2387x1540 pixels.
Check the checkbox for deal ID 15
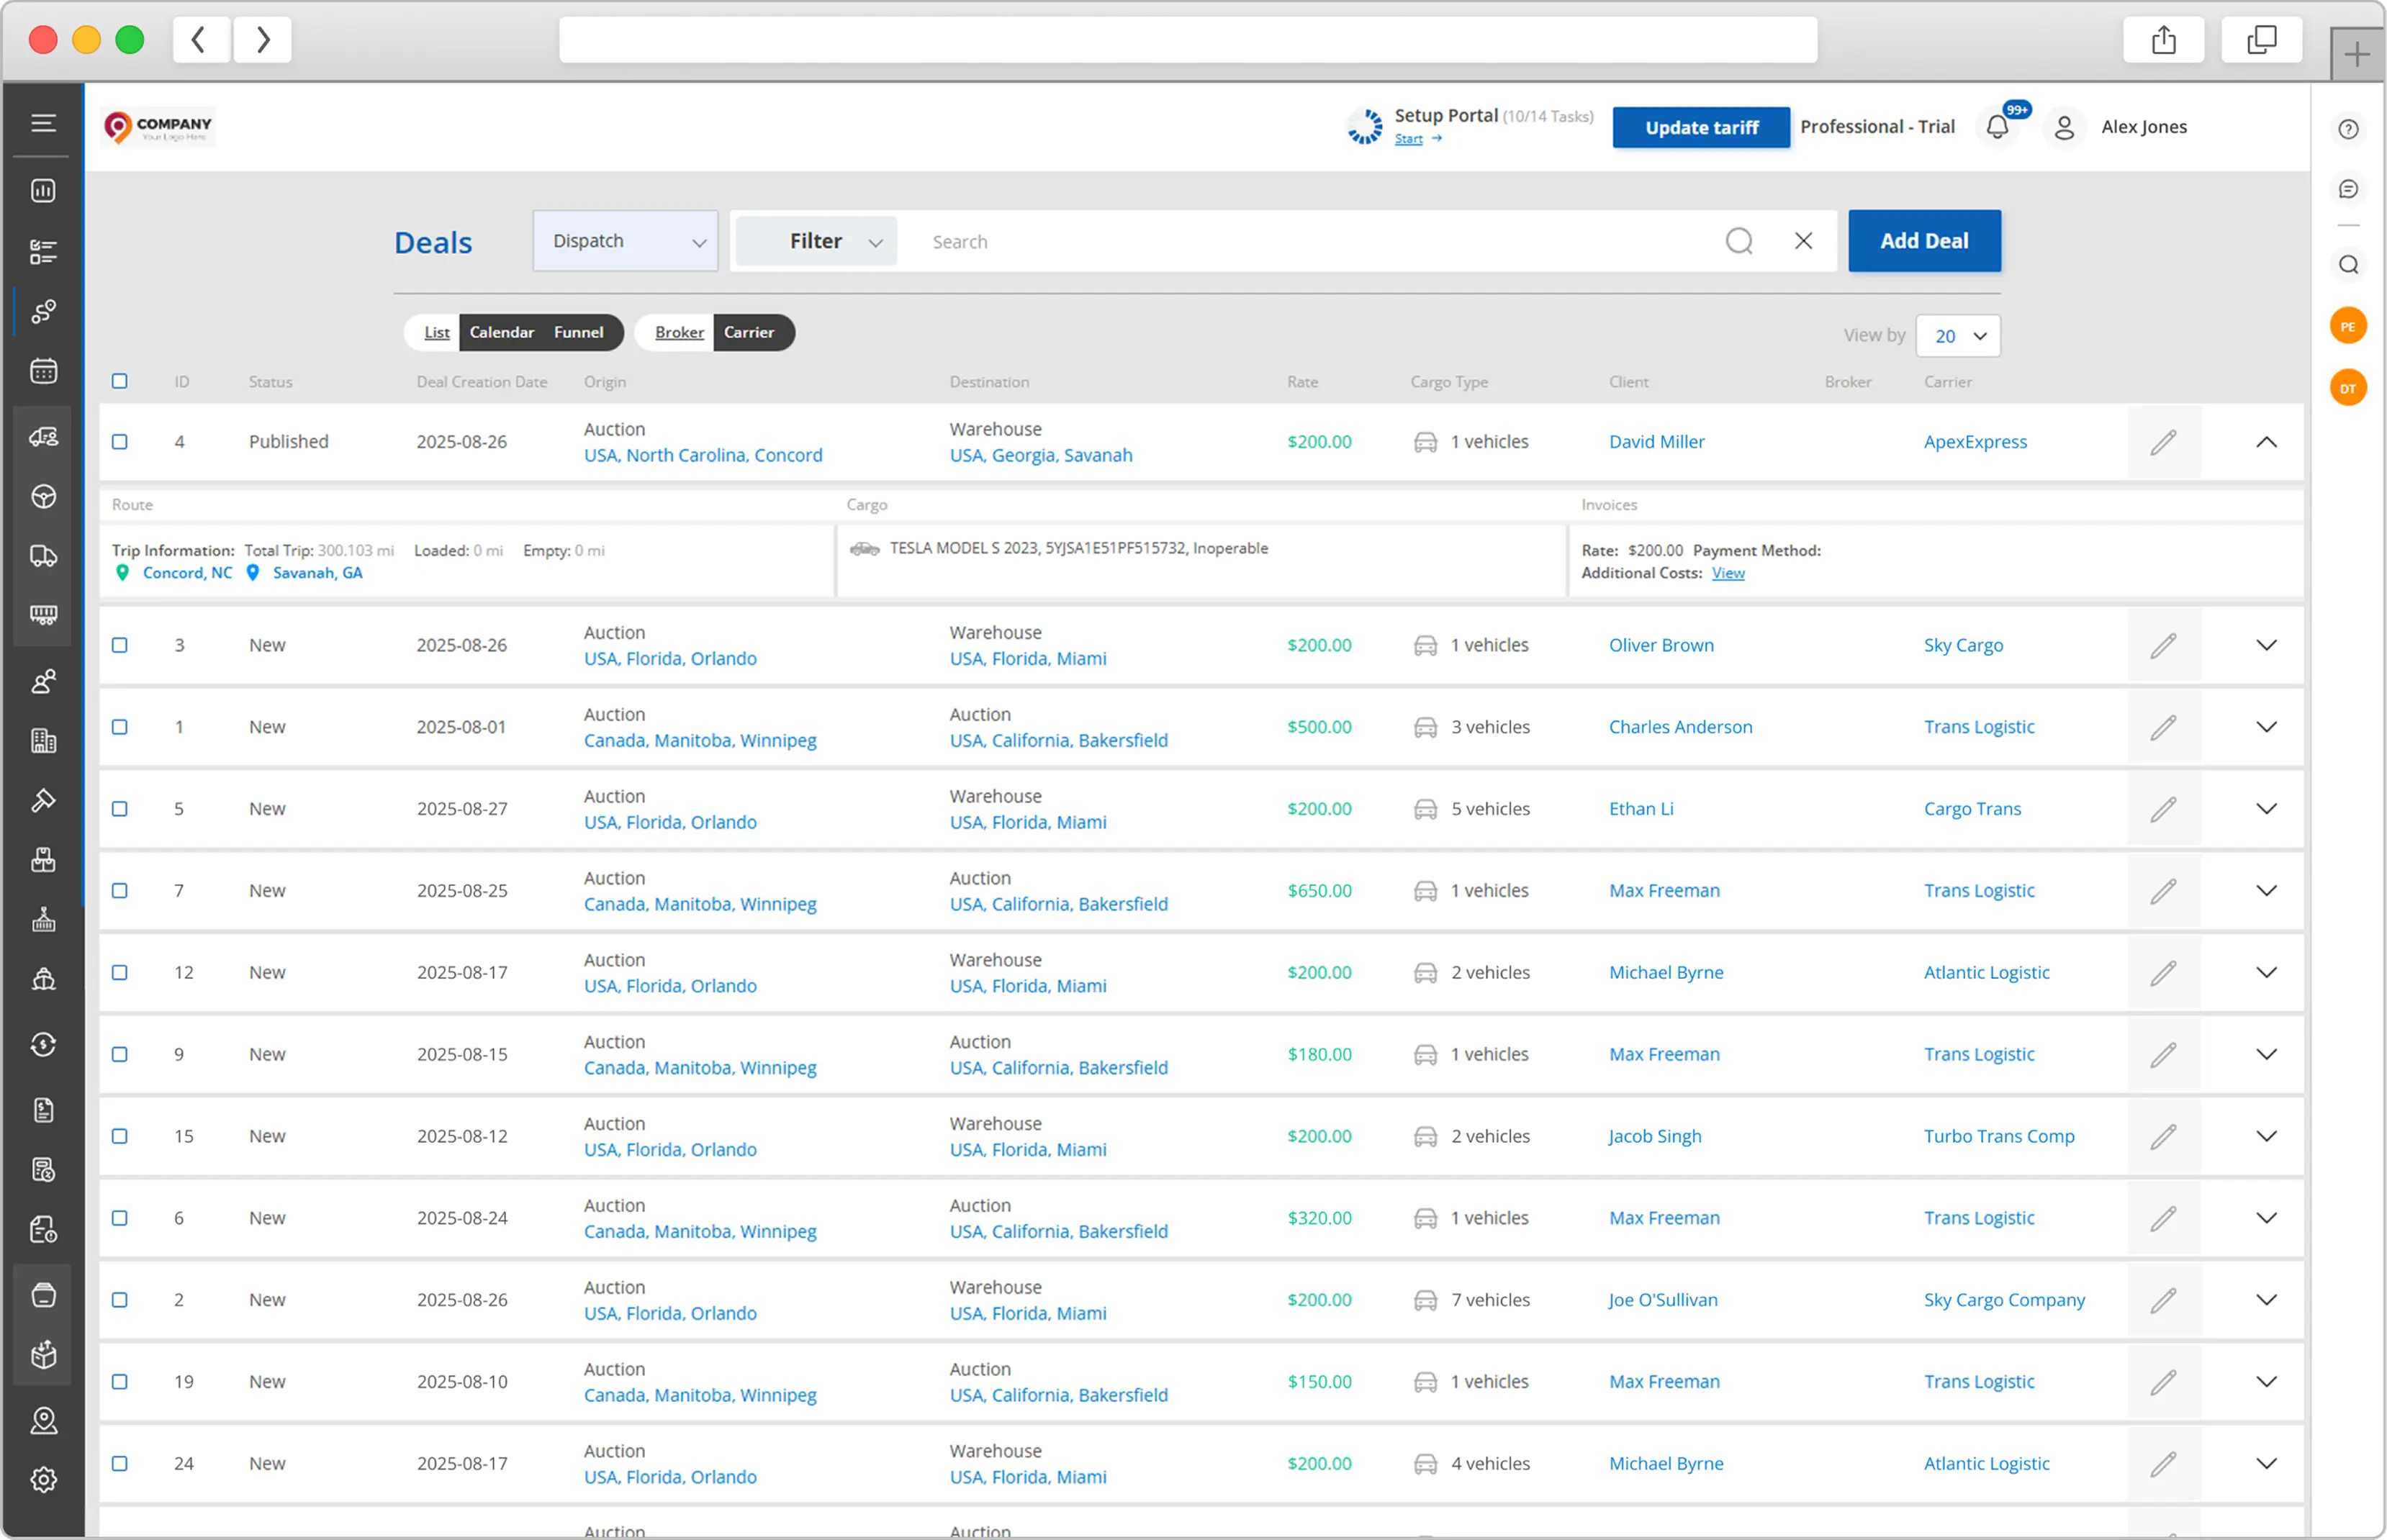(x=120, y=1137)
